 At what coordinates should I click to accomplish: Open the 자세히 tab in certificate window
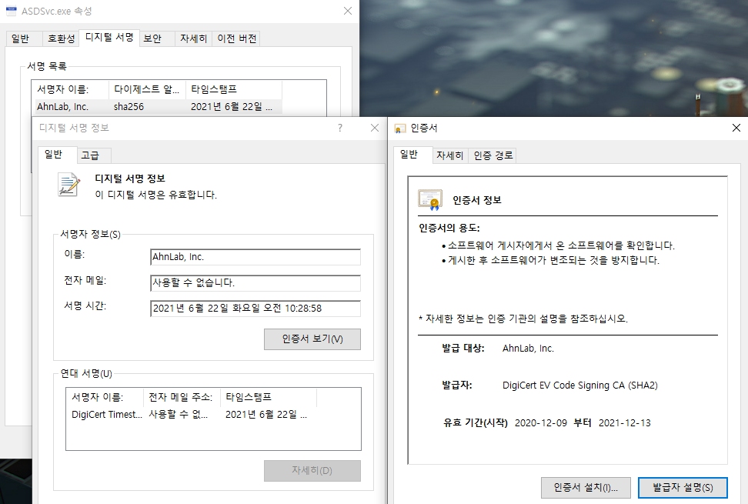pos(450,155)
